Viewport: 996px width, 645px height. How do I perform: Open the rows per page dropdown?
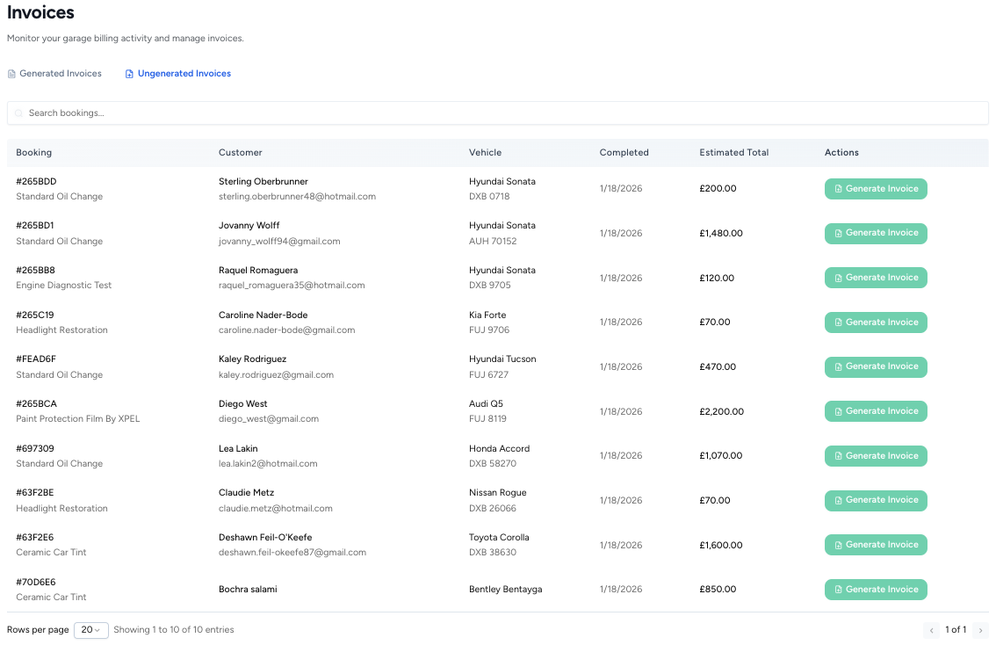point(90,629)
